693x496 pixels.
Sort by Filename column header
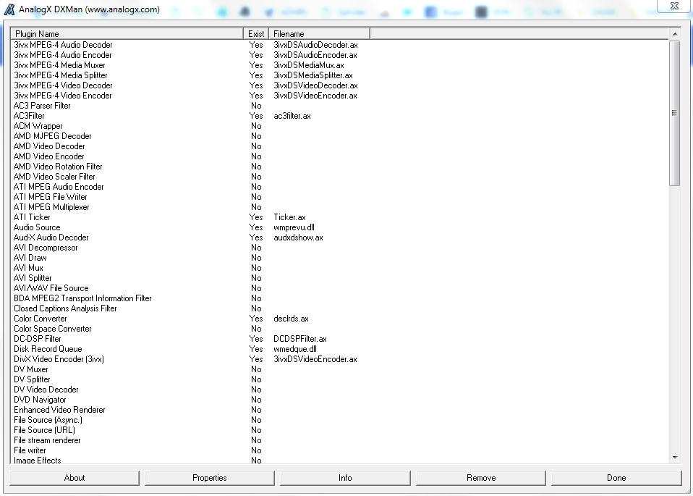[x=319, y=33]
